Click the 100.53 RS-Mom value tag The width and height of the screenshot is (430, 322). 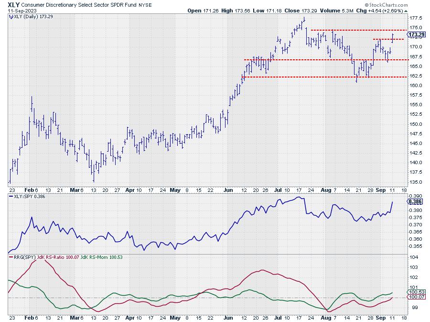click(416, 292)
